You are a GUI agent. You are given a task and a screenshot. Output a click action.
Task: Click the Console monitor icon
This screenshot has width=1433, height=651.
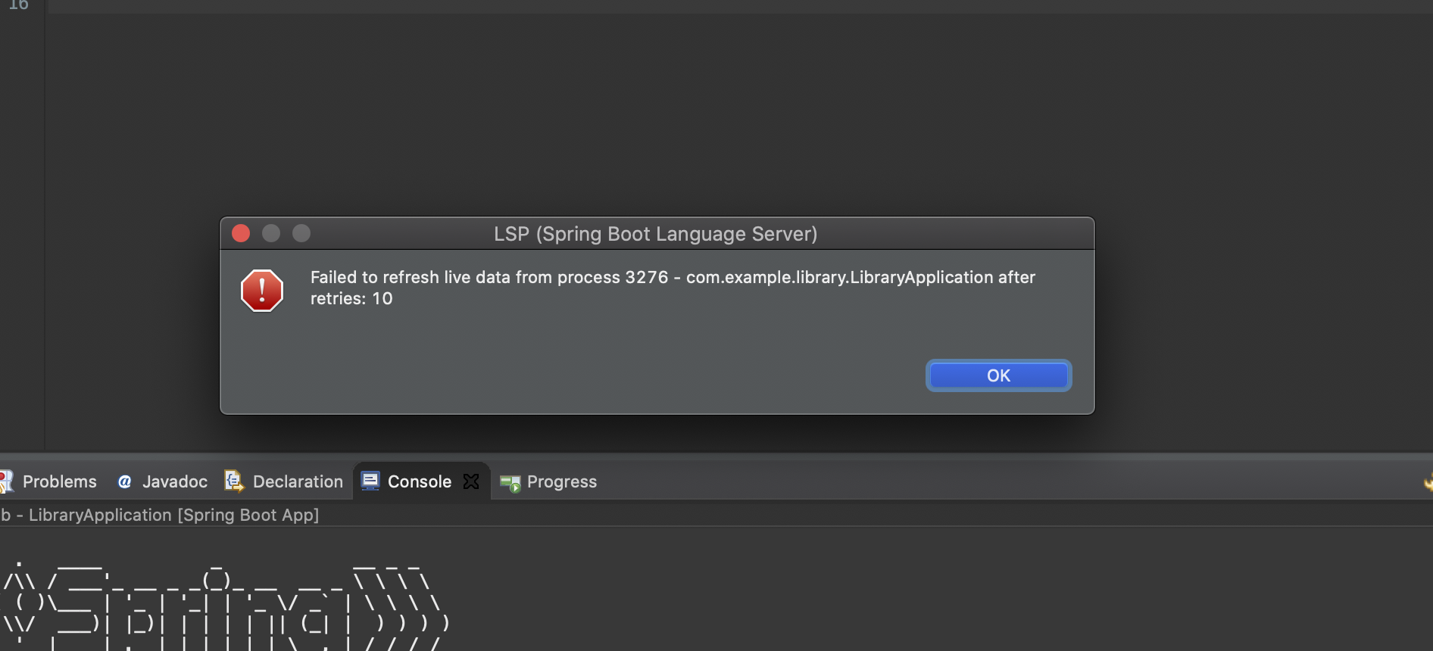pyautogui.click(x=370, y=481)
